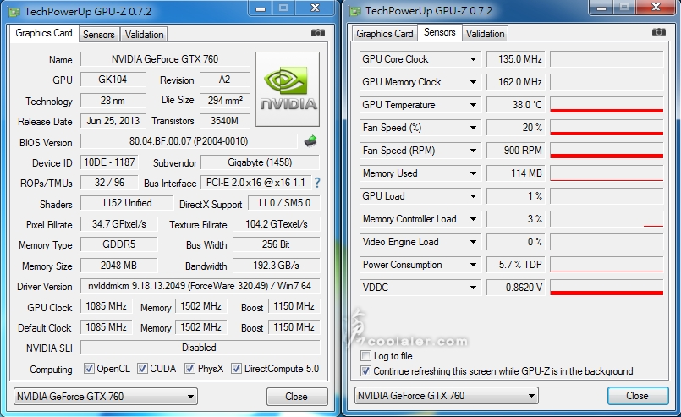The height and width of the screenshot is (417, 681).
Task: Open the Fan Speed (%) sensor dropdown
Action: click(x=473, y=128)
